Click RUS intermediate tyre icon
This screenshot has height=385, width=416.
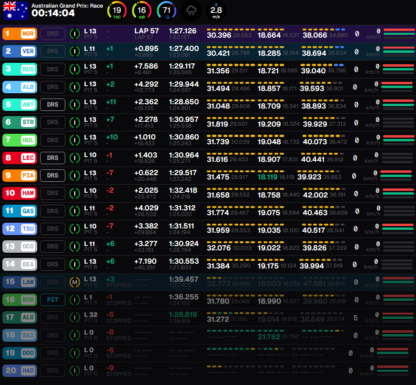74,69
